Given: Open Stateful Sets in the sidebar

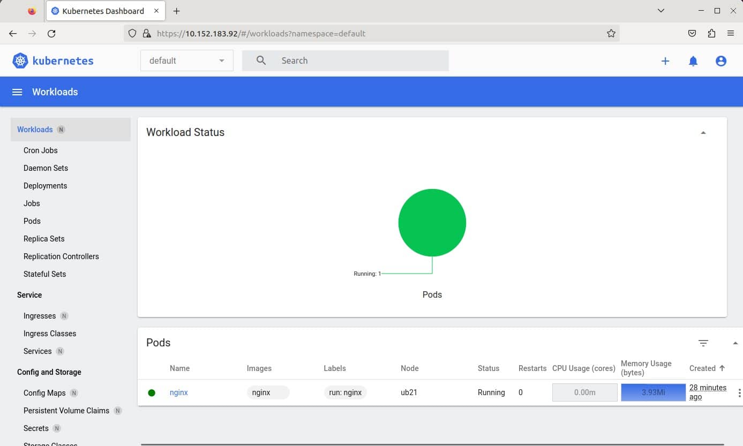Looking at the screenshot, I should click(45, 274).
